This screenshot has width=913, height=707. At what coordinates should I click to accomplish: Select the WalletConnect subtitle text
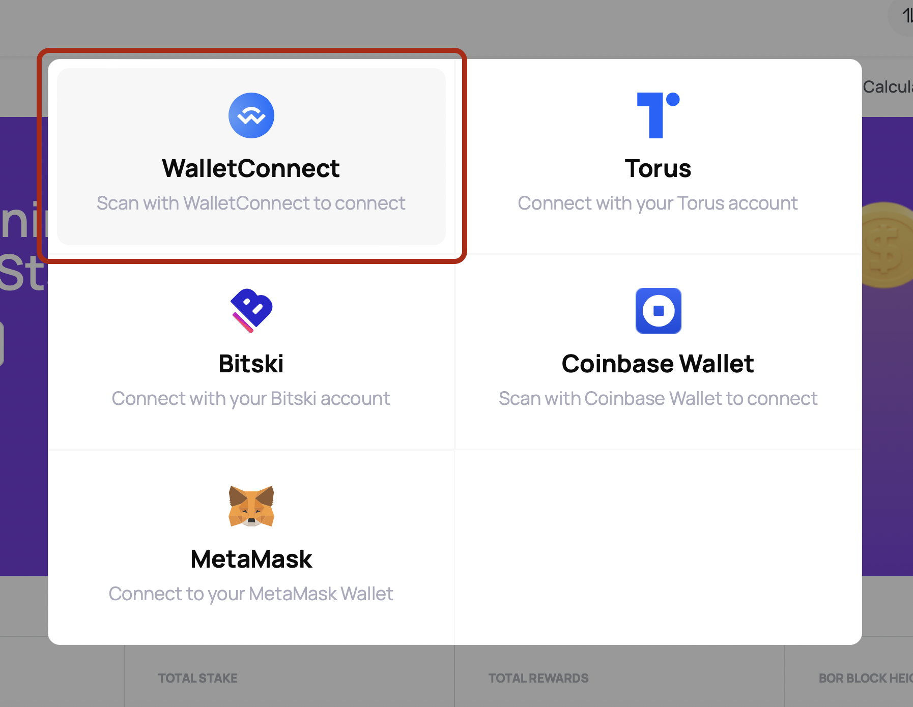(x=251, y=203)
